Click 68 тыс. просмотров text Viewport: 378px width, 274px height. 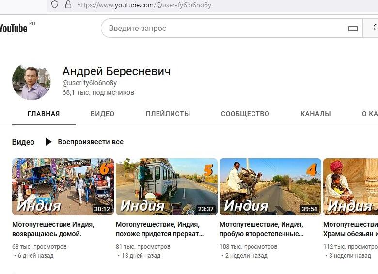coord(39,247)
